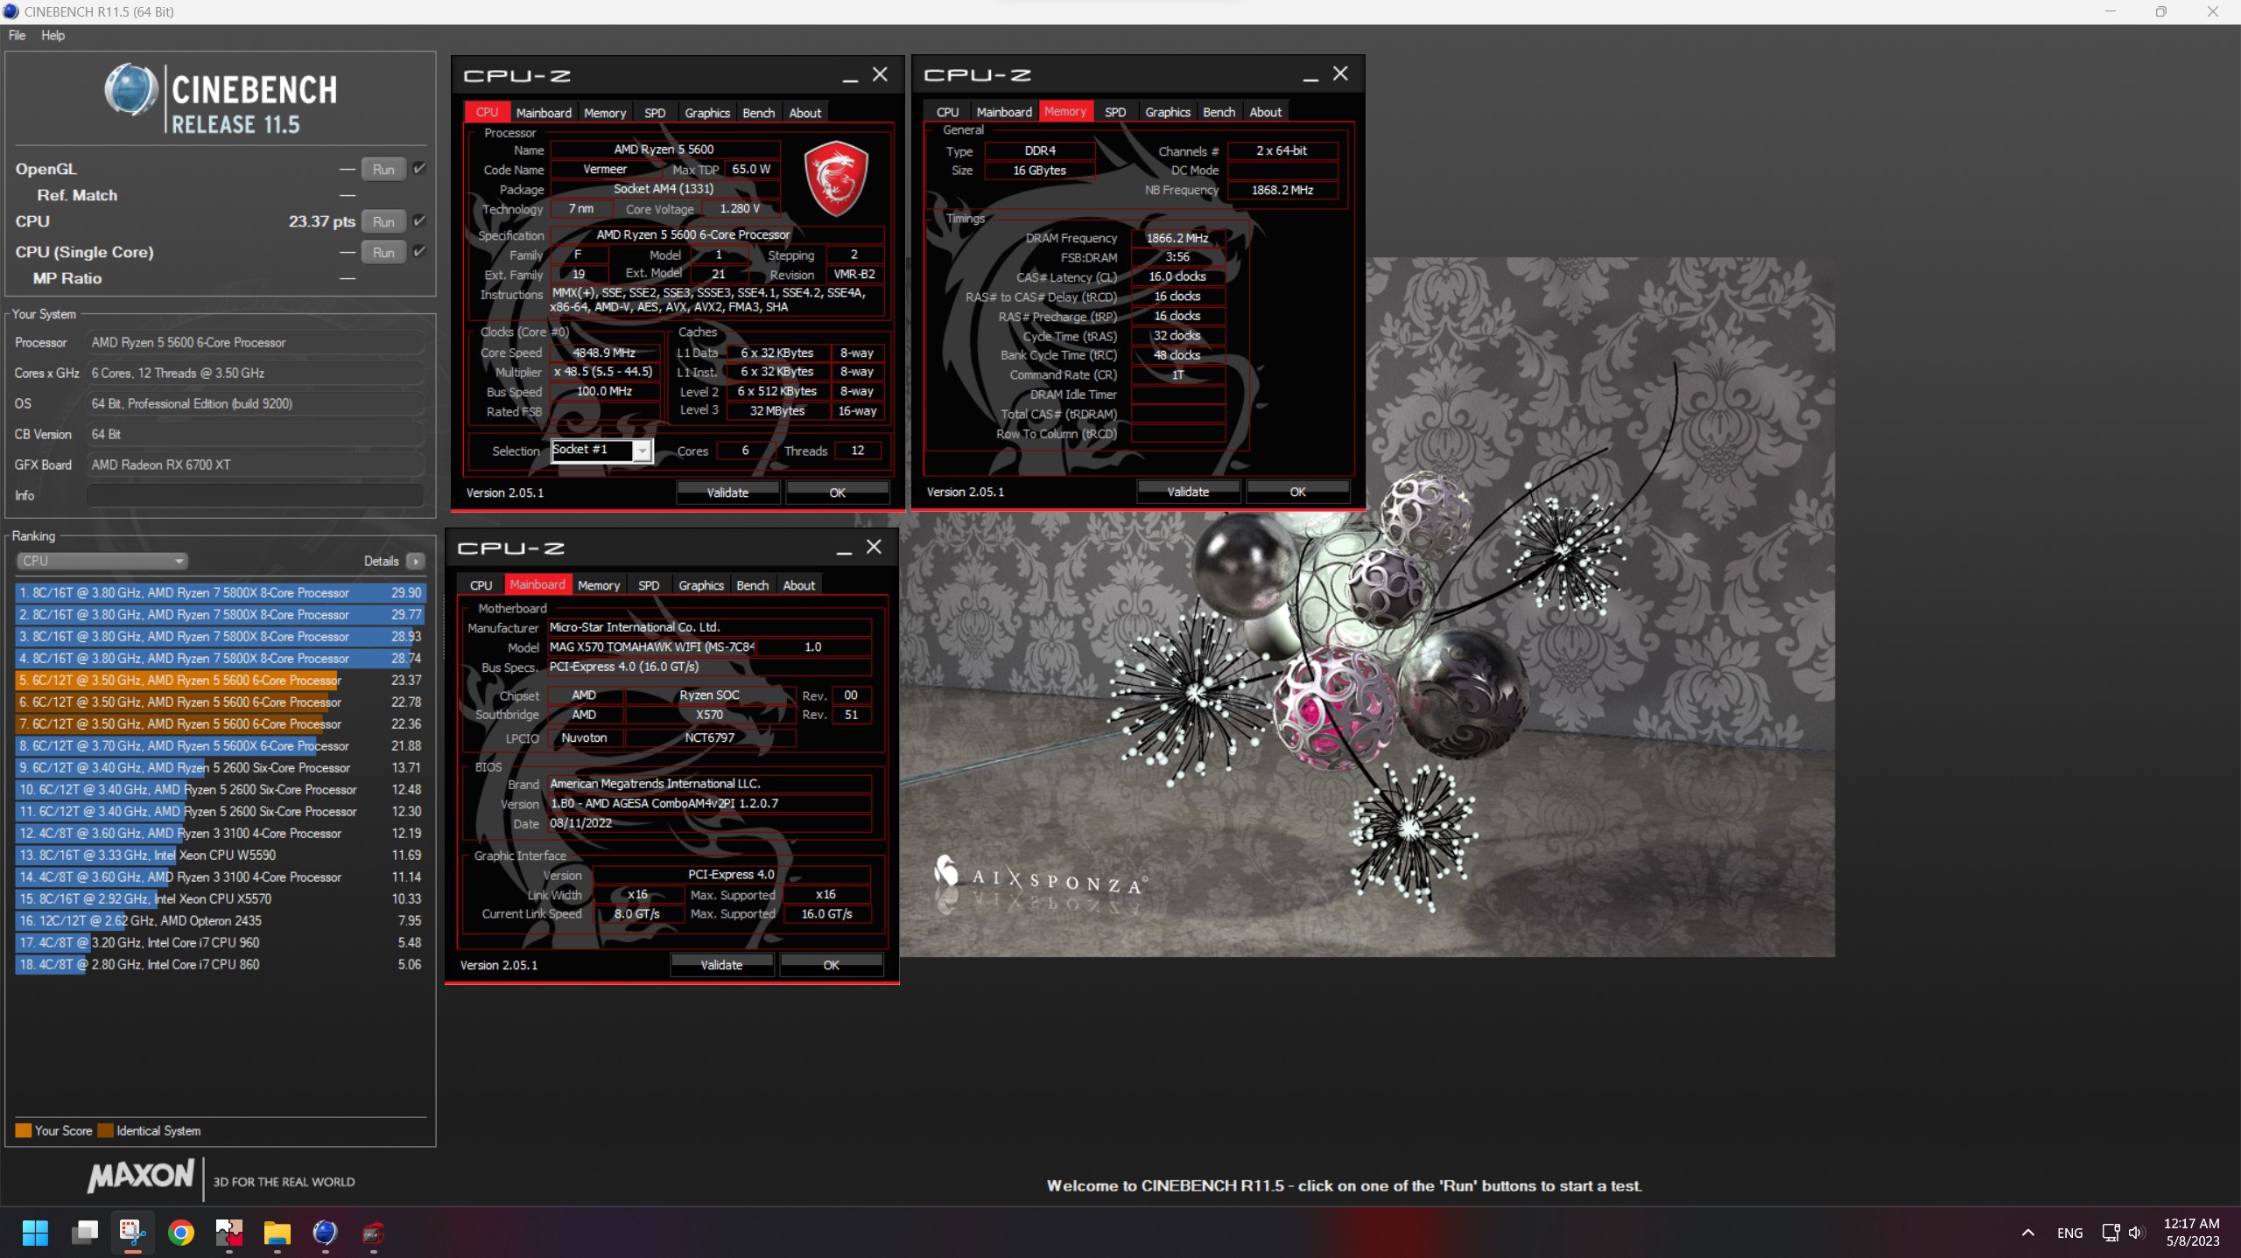Open Snipping Tool taskbar icon
Image resolution: width=2241 pixels, height=1258 pixels.
(132, 1233)
